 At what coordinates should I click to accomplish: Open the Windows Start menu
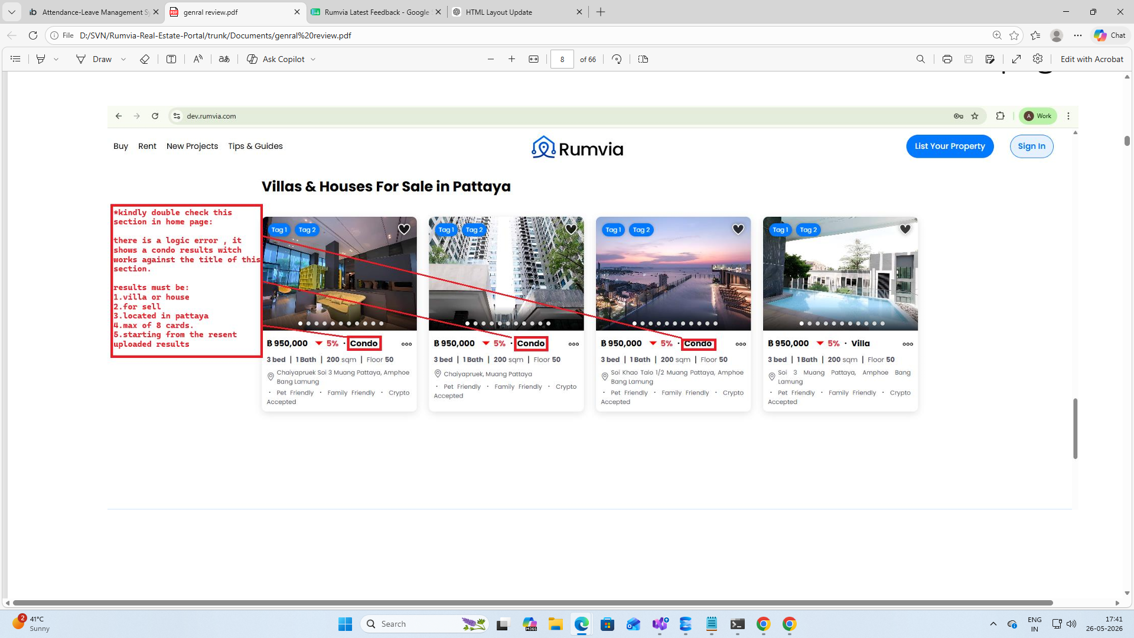point(345,624)
